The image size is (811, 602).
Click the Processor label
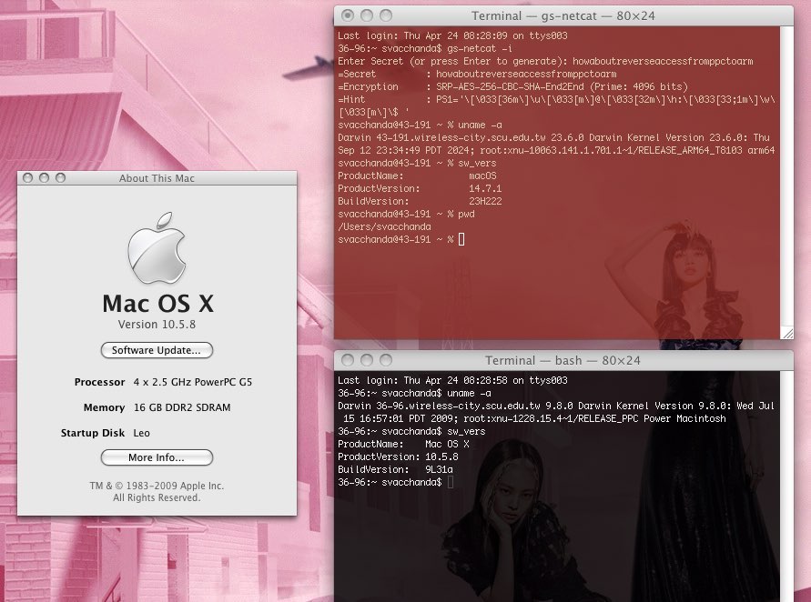click(99, 382)
